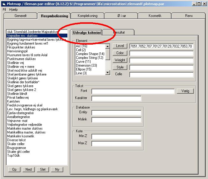Select rule 'Vejnavne -mat'
Viewport: 208px width, 179px height.
pos(37,121)
